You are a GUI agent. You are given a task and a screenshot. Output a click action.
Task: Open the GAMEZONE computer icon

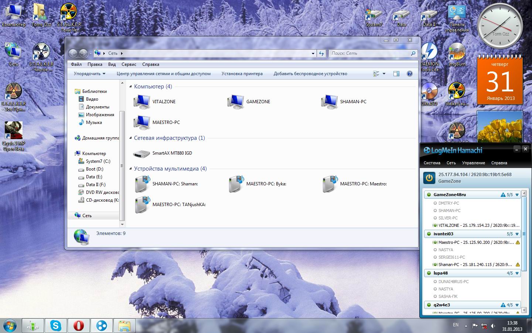click(249, 102)
